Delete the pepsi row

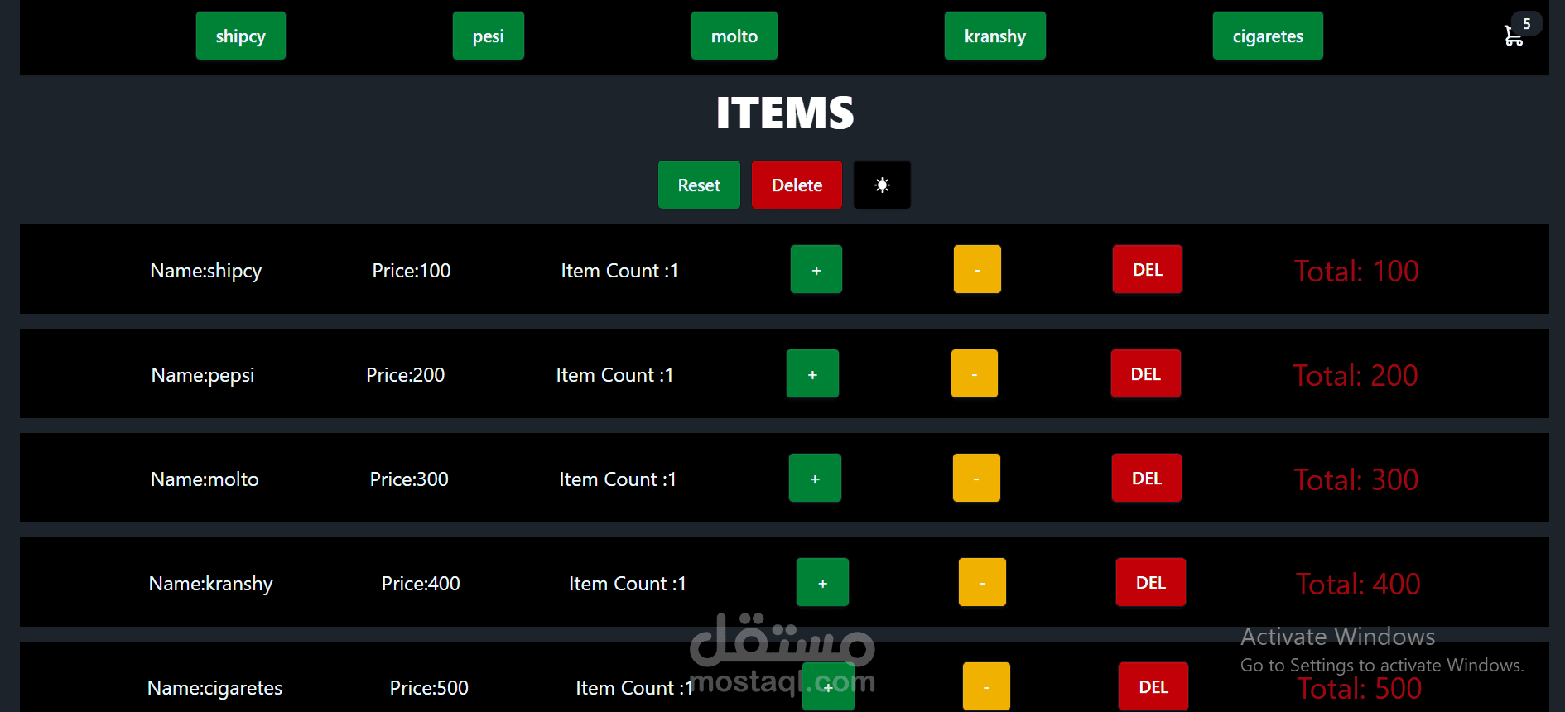(1146, 373)
